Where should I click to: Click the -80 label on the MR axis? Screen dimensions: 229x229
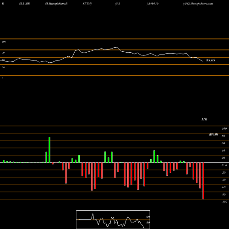coord(224,195)
